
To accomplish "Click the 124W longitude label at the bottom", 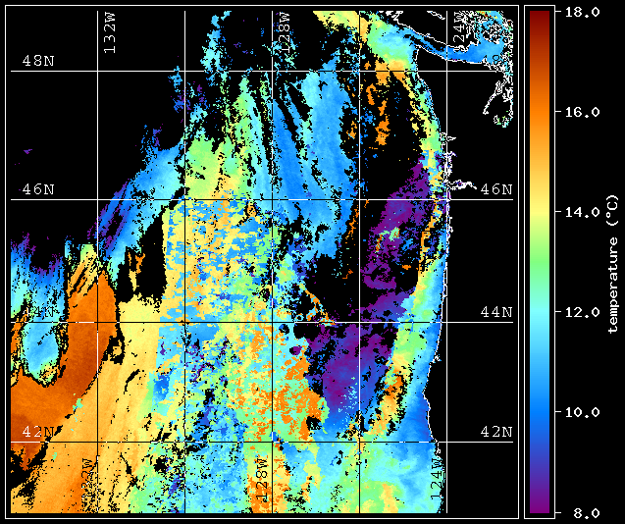I will tap(439, 478).
